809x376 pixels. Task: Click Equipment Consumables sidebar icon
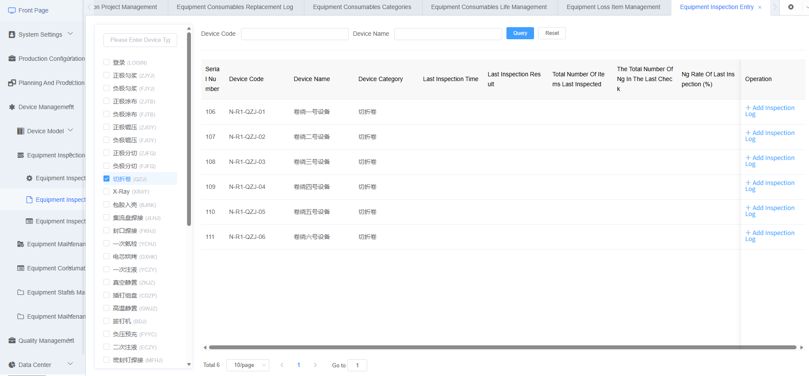click(21, 268)
